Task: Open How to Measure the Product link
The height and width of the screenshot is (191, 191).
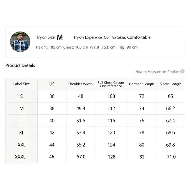Action: (x=157, y=72)
